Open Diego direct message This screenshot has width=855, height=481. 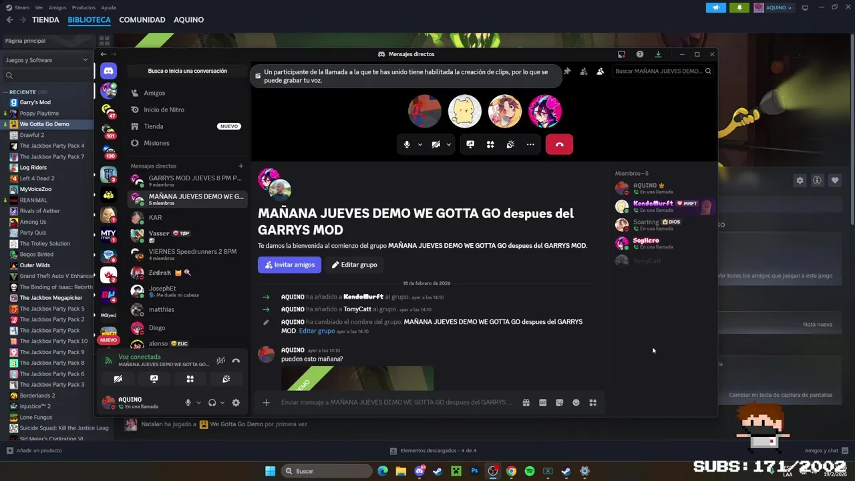pyautogui.click(x=186, y=327)
